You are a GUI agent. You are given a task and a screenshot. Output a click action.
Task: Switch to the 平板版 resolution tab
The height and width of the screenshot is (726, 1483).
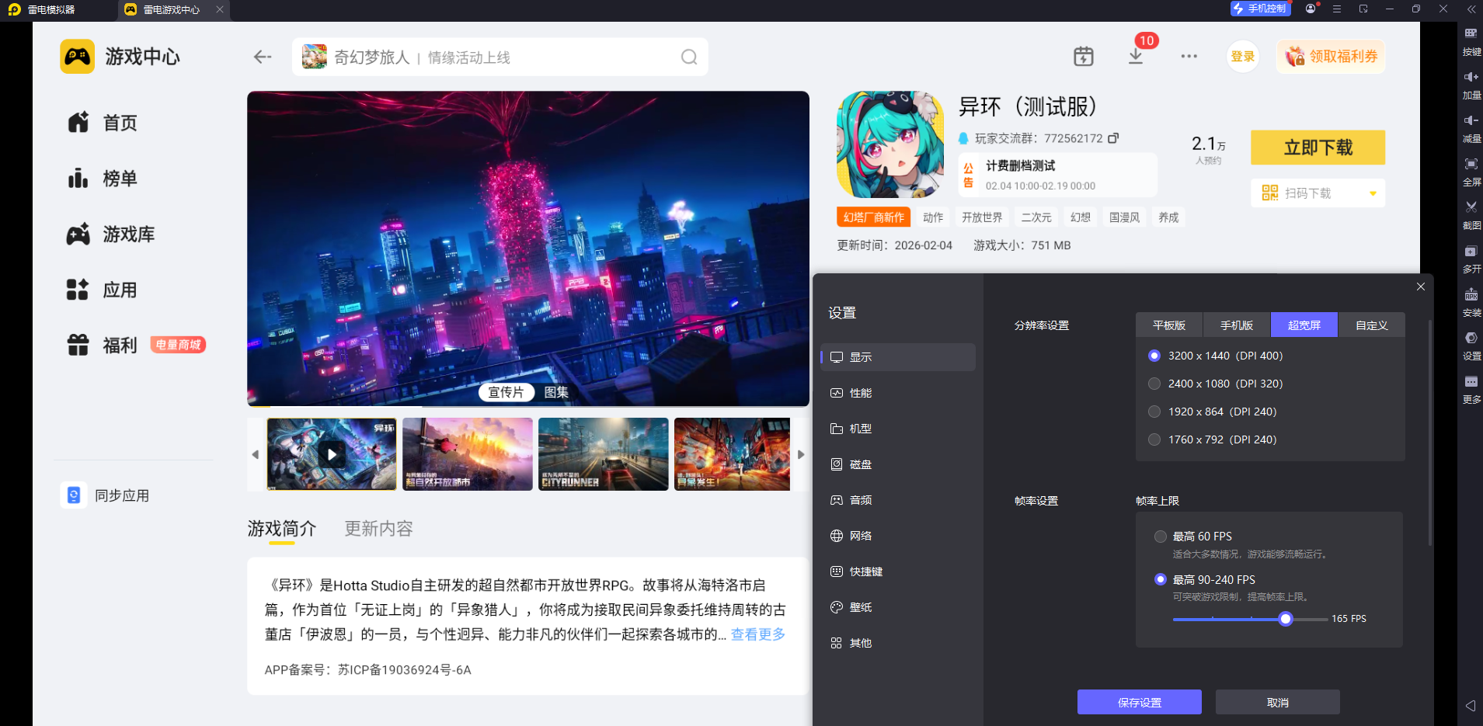[1169, 325]
